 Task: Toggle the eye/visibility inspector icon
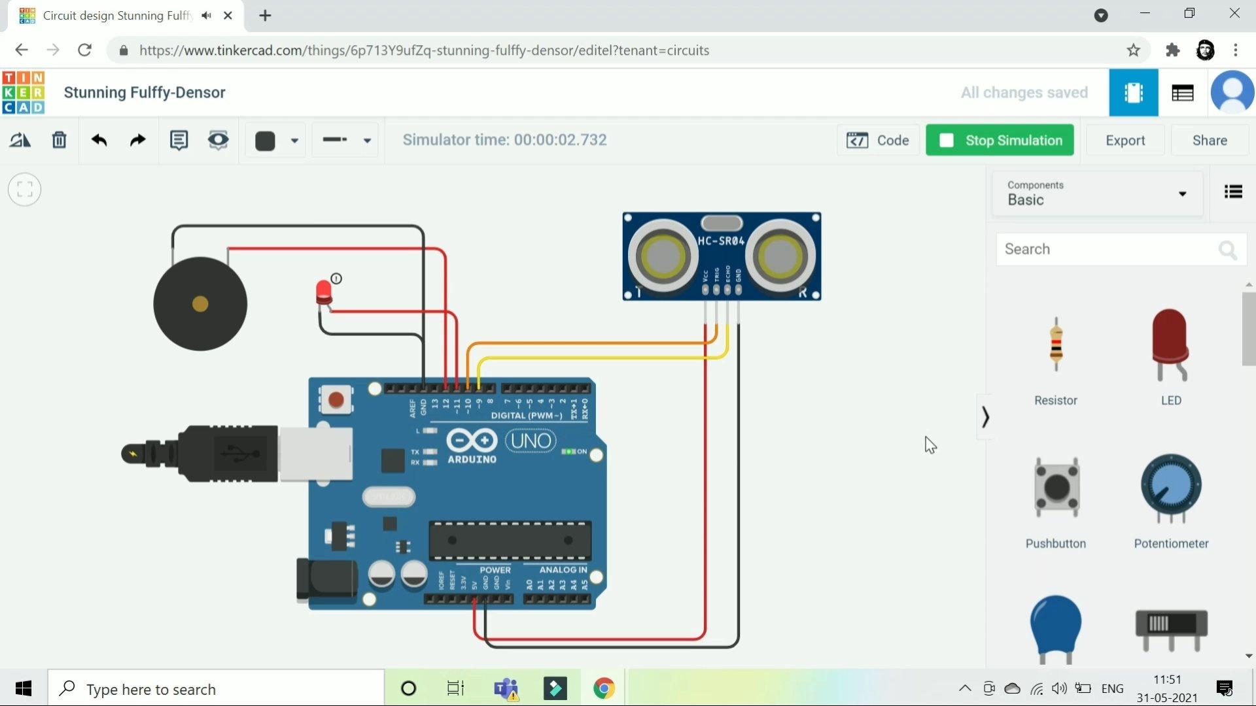pos(218,140)
